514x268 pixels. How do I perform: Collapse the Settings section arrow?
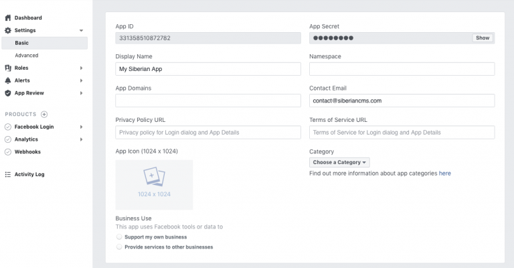tap(81, 31)
